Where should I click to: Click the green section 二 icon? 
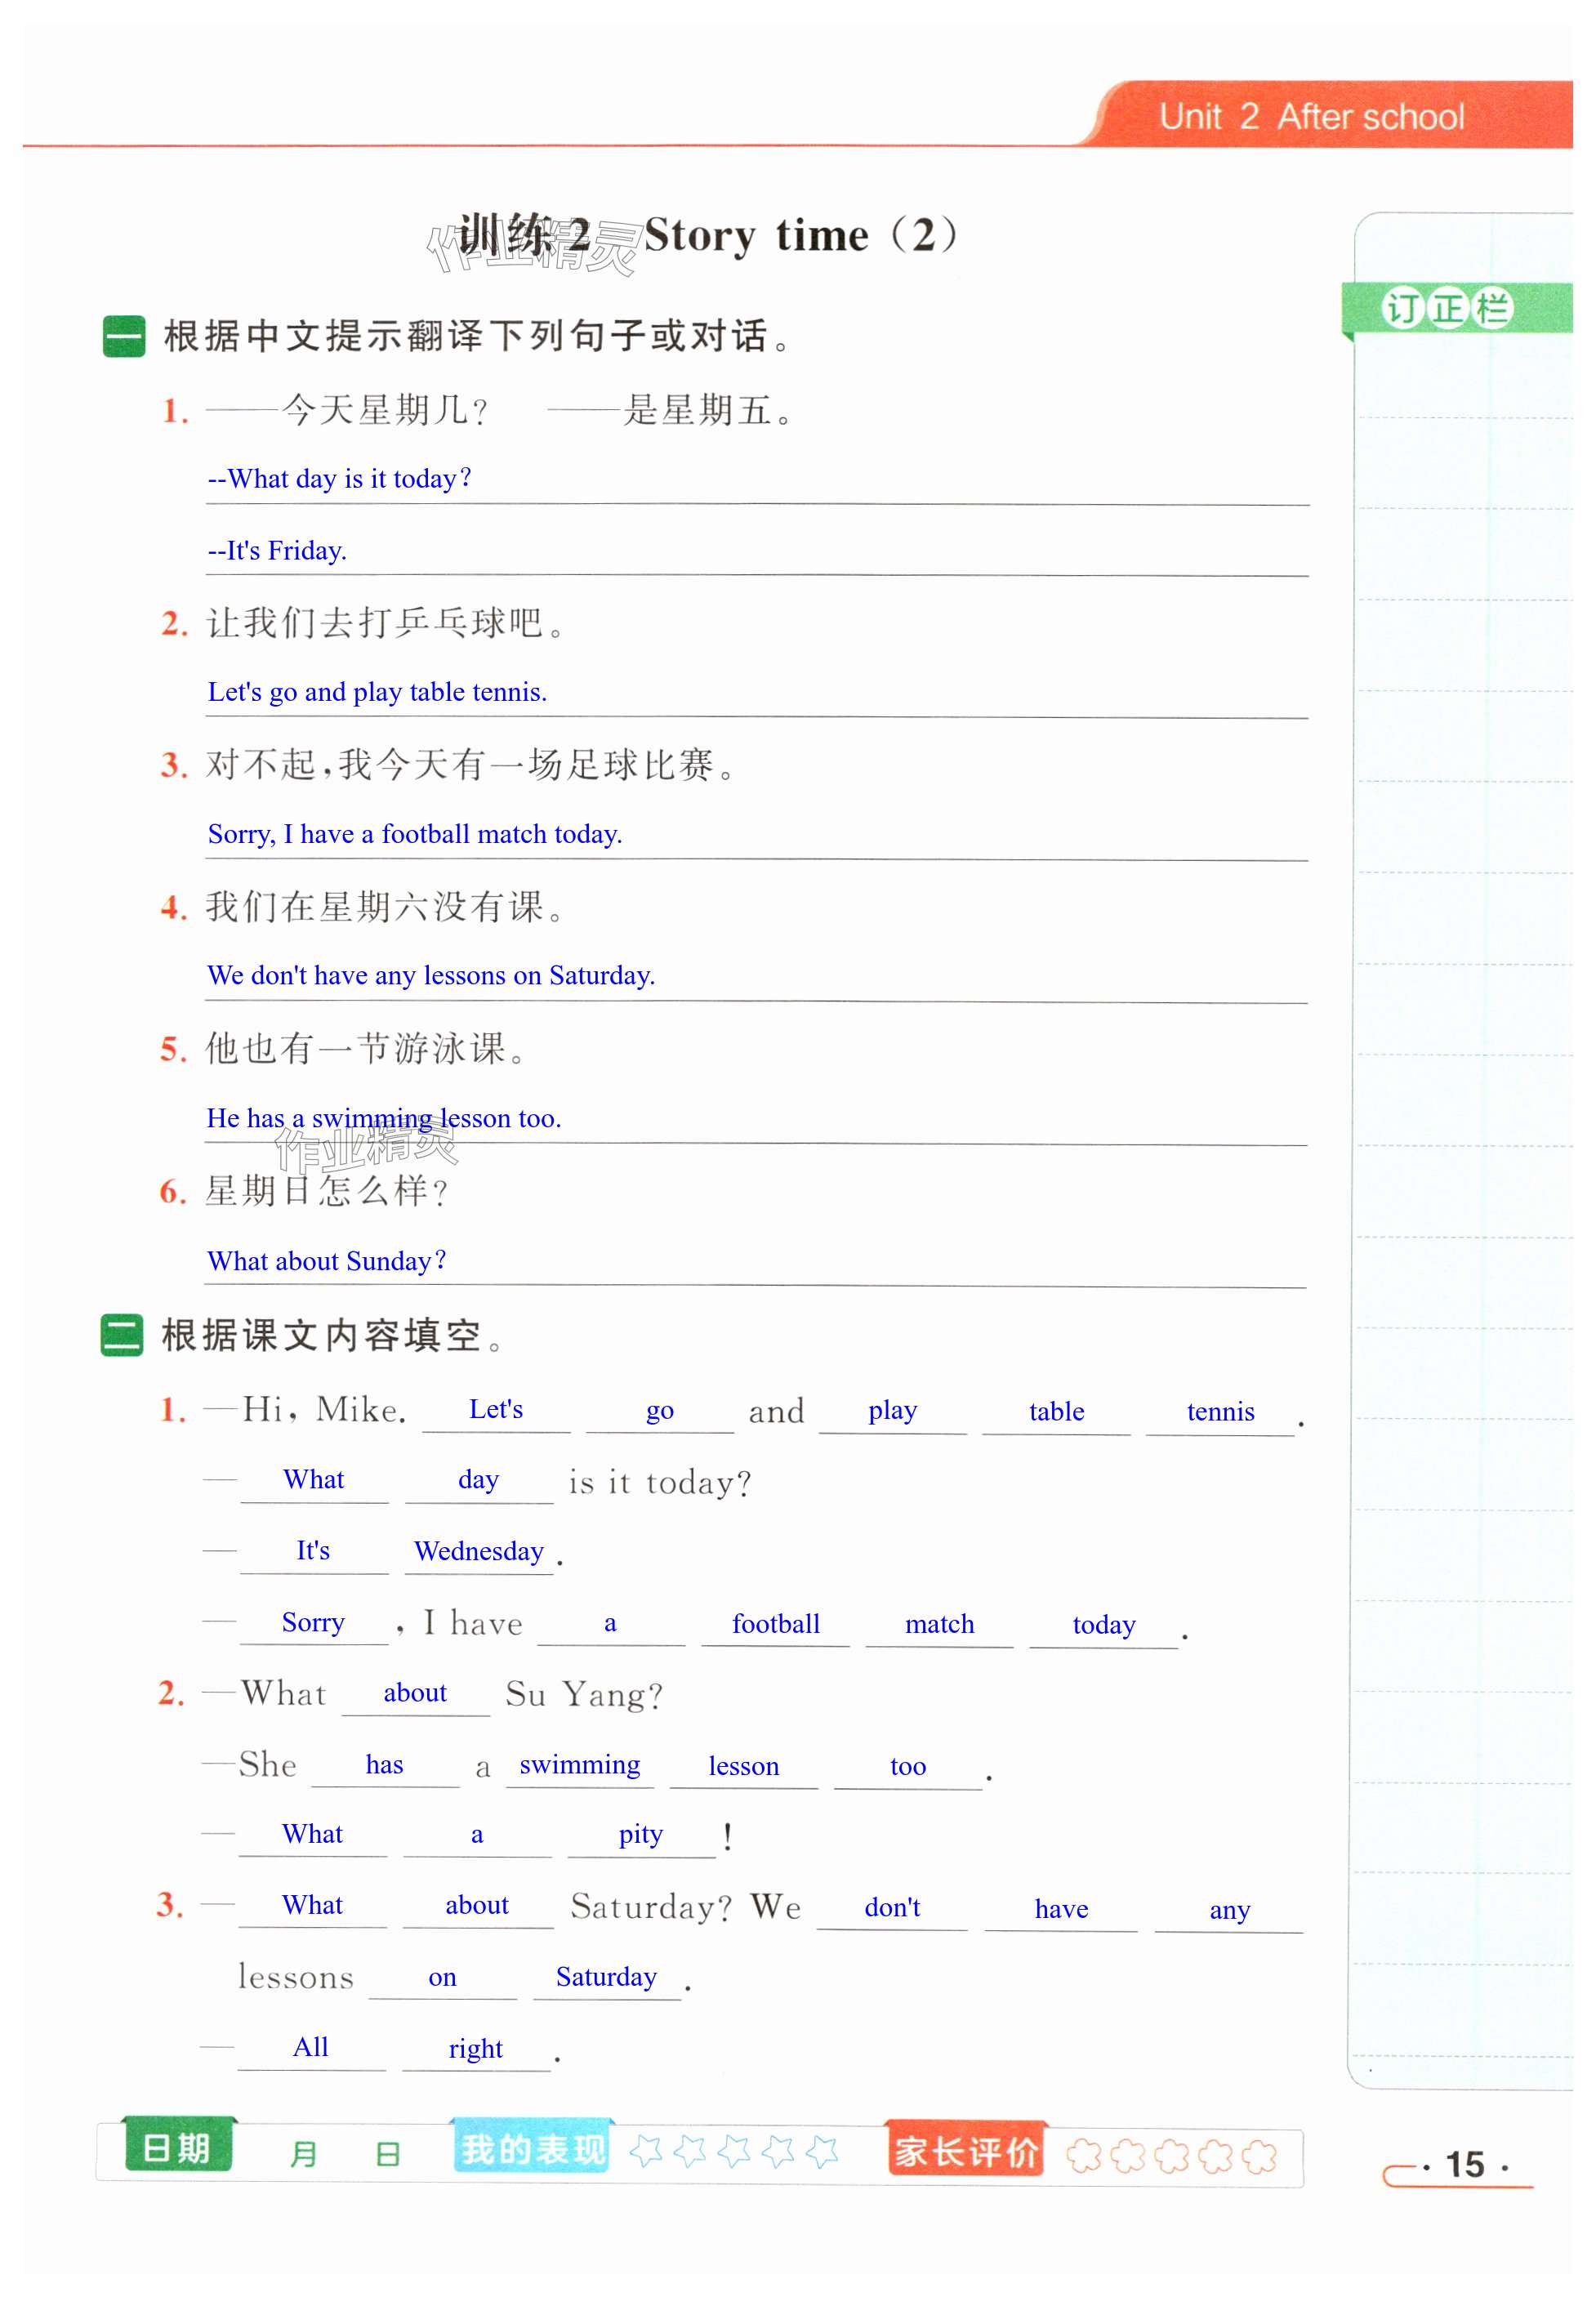tap(122, 1335)
